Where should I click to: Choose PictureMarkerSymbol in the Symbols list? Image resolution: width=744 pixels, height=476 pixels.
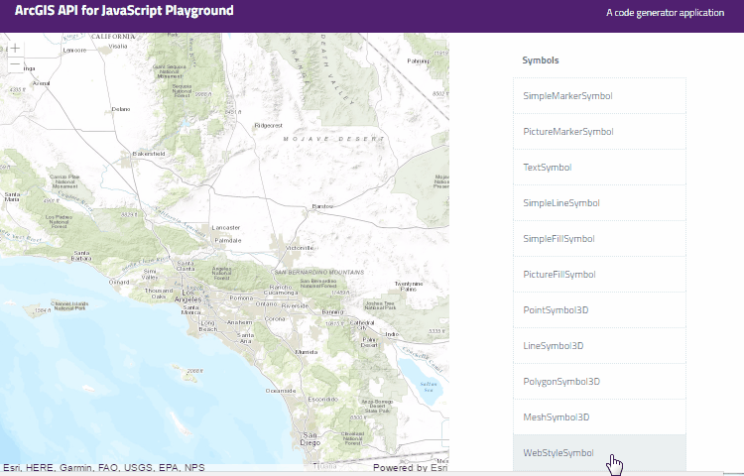point(599,131)
